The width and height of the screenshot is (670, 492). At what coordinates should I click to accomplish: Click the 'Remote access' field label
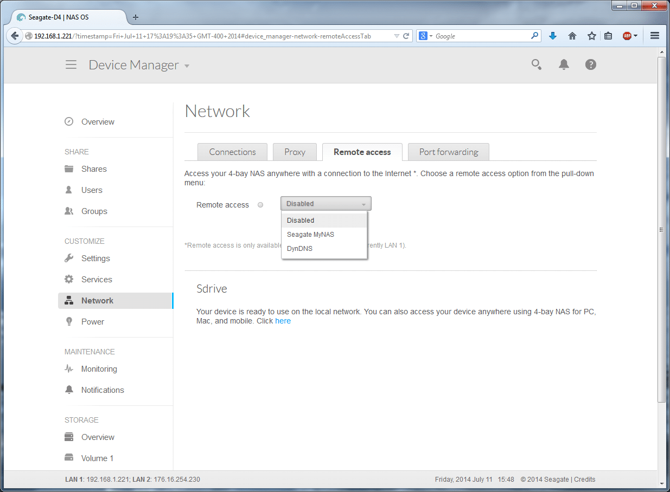(x=222, y=205)
